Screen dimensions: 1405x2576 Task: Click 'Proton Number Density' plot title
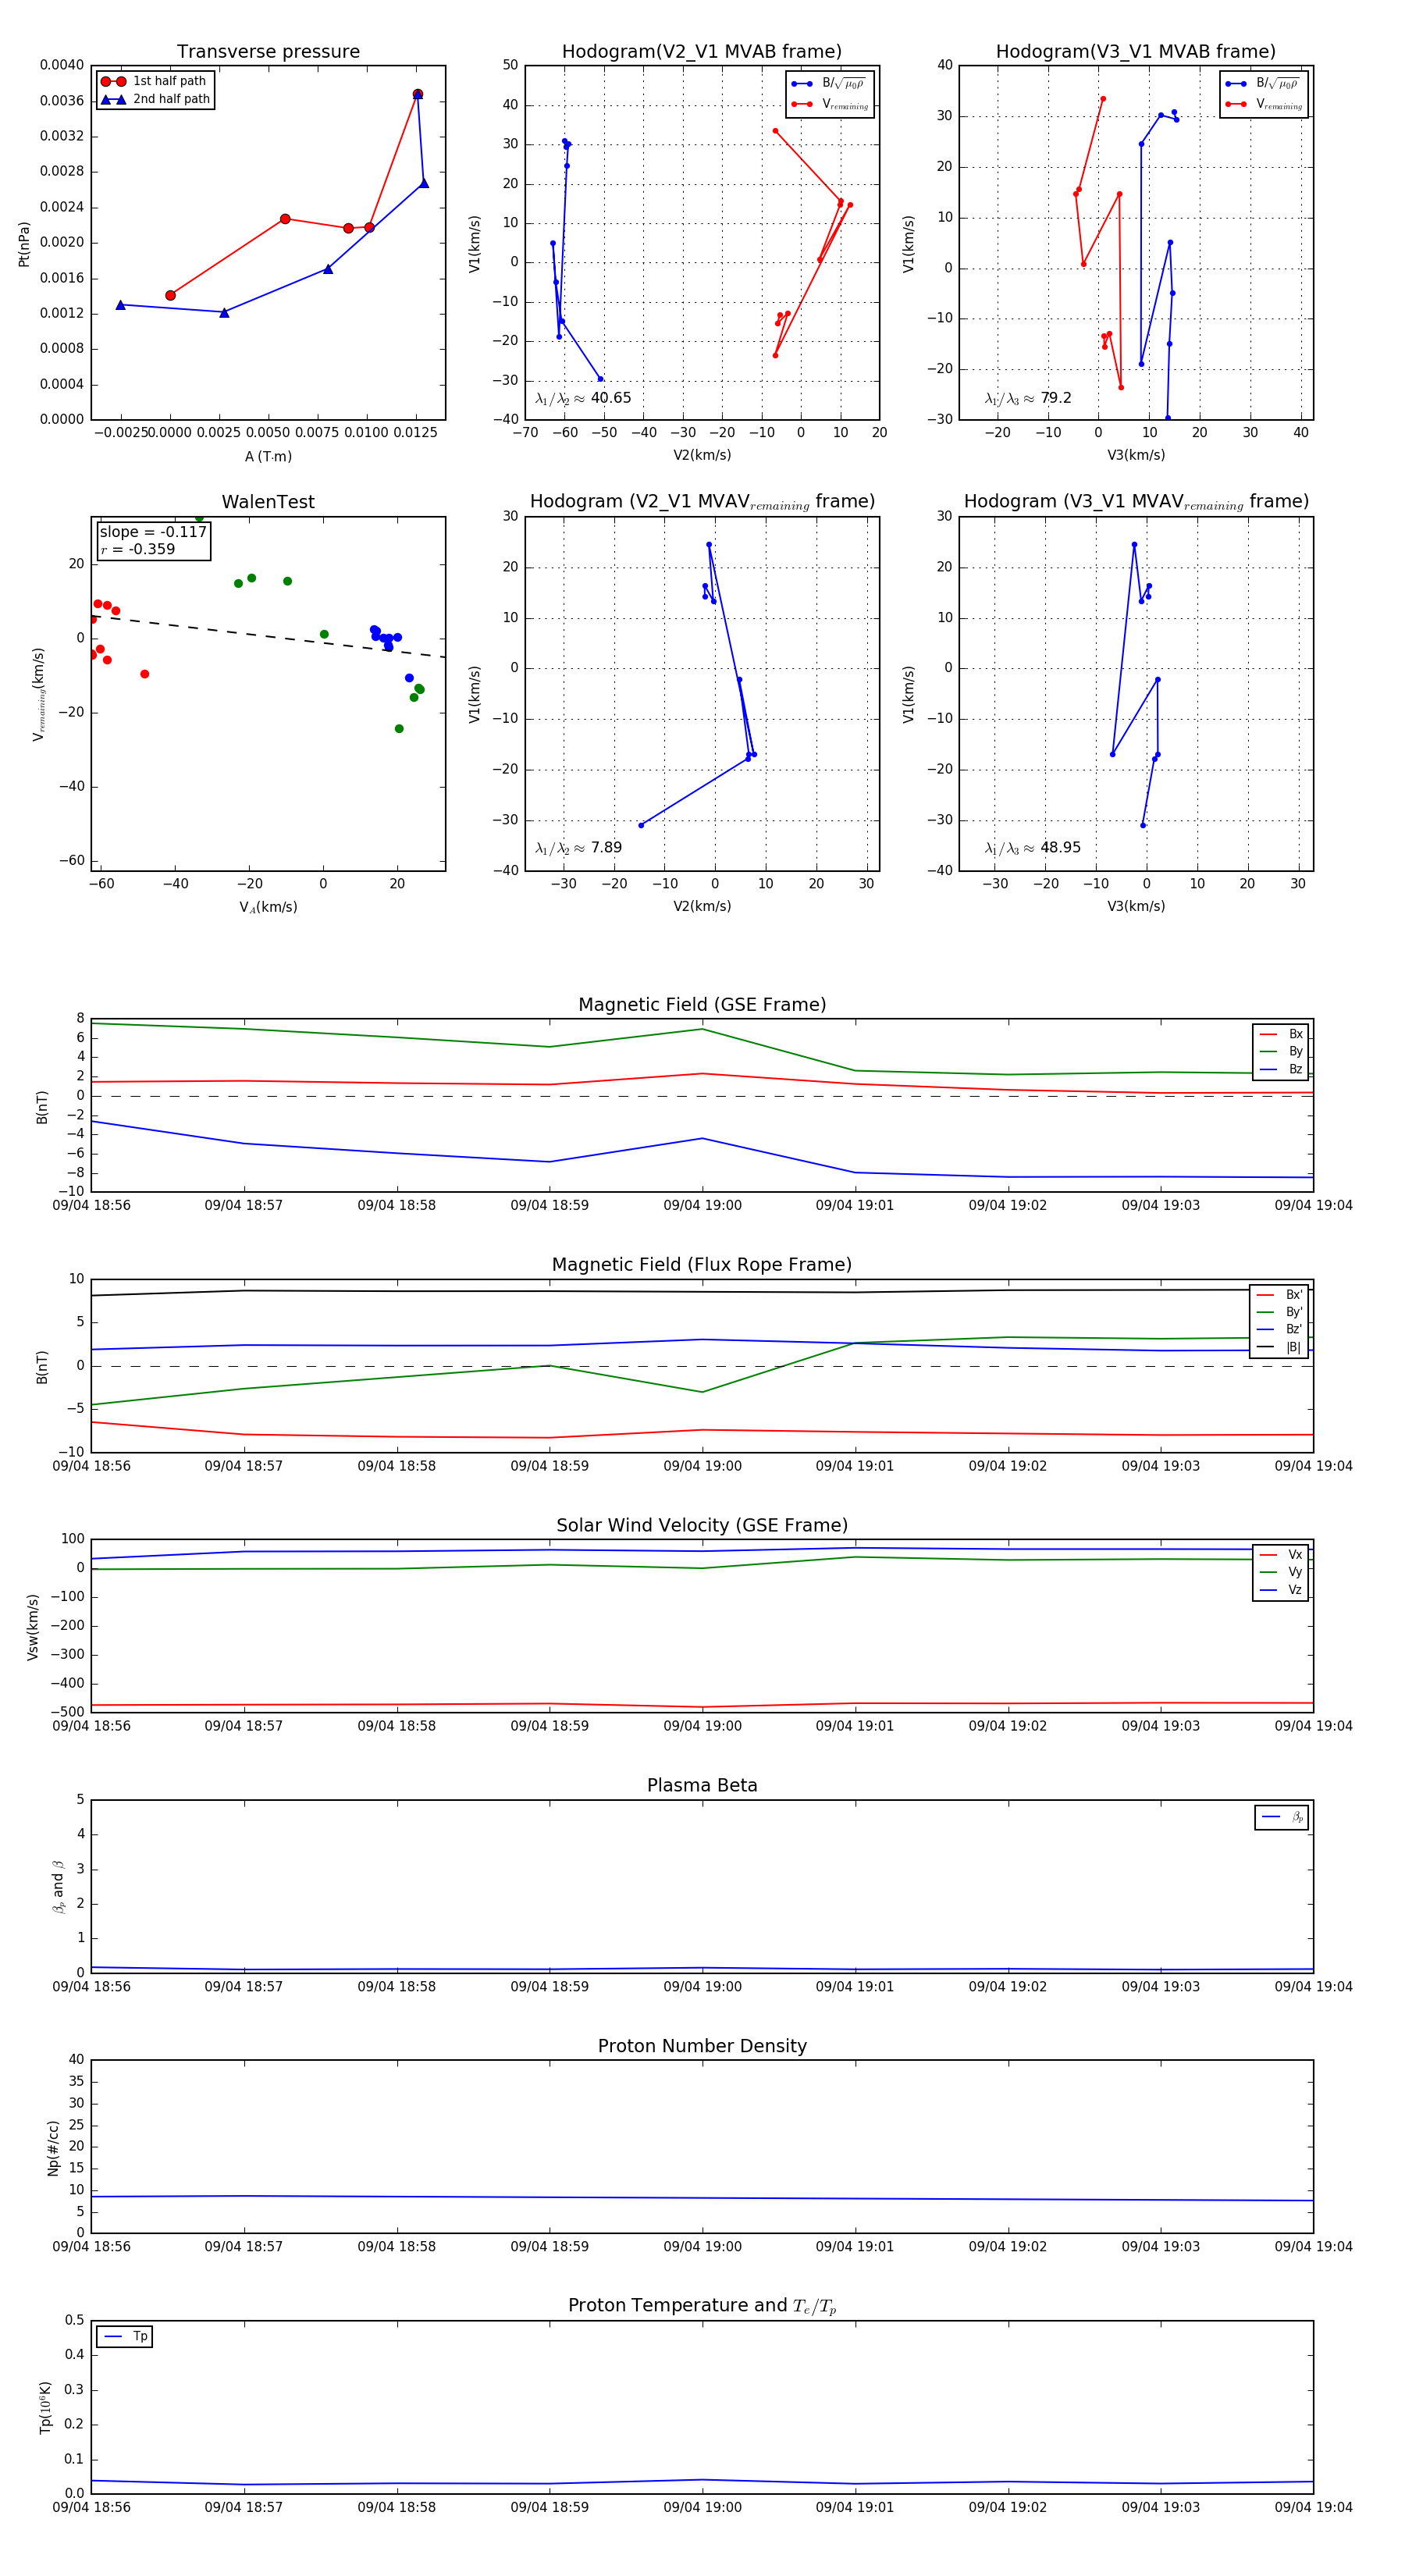[702, 2046]
